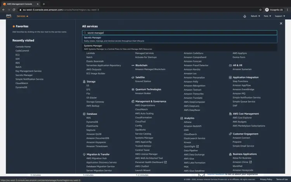The image size is (291, 182).
Task: Open the Paris region dropdown
Action: (268, 16)
